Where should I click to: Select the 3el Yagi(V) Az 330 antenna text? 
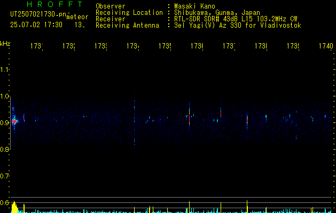pyautogui.click(x=238, y=26)
